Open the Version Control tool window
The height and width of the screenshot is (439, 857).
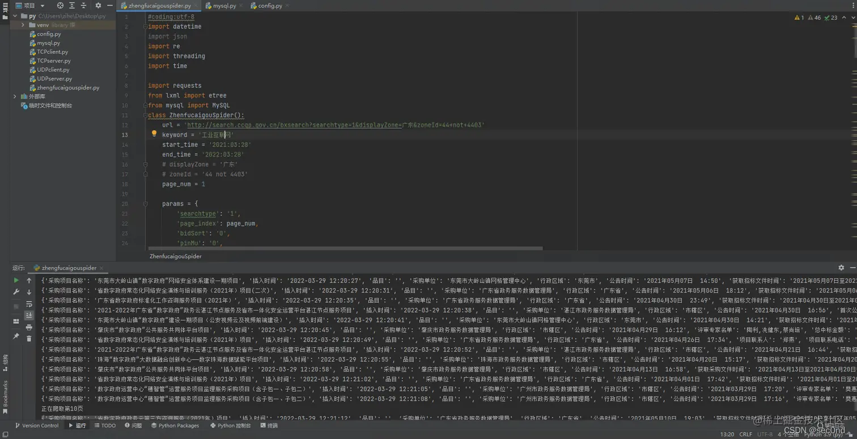pos(36,425)
